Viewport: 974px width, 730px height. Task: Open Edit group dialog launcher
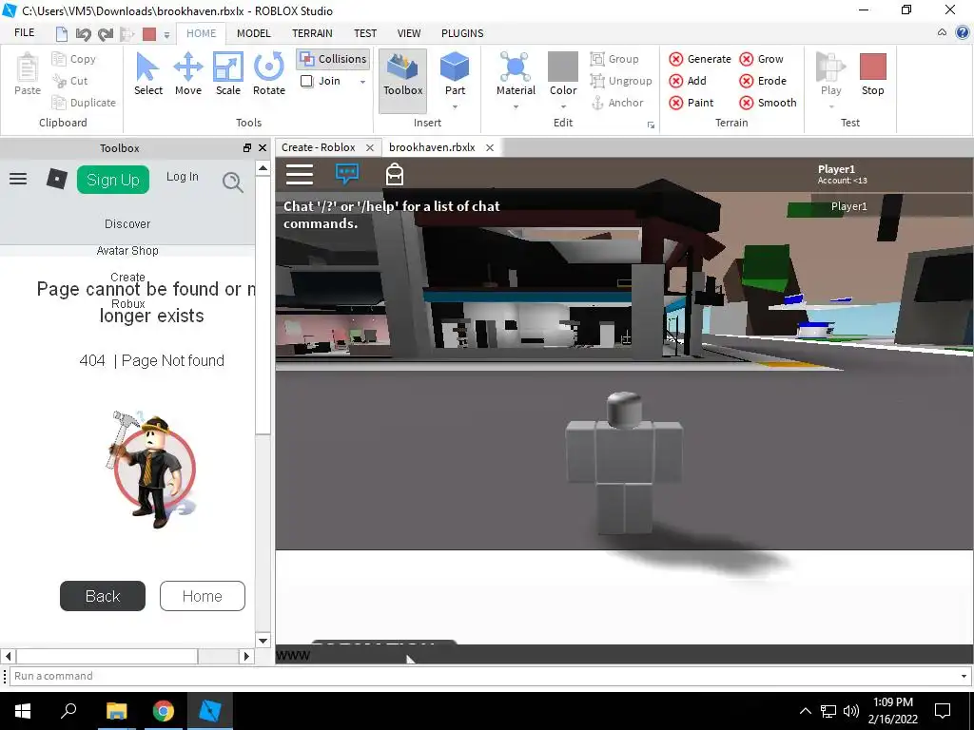click(651, 125)
